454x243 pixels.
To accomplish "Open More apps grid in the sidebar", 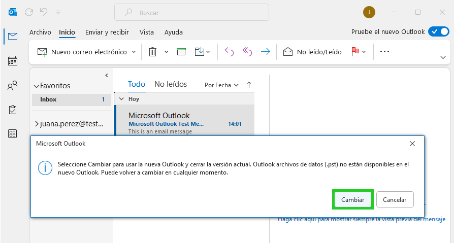I will click(x=13, y=133).
